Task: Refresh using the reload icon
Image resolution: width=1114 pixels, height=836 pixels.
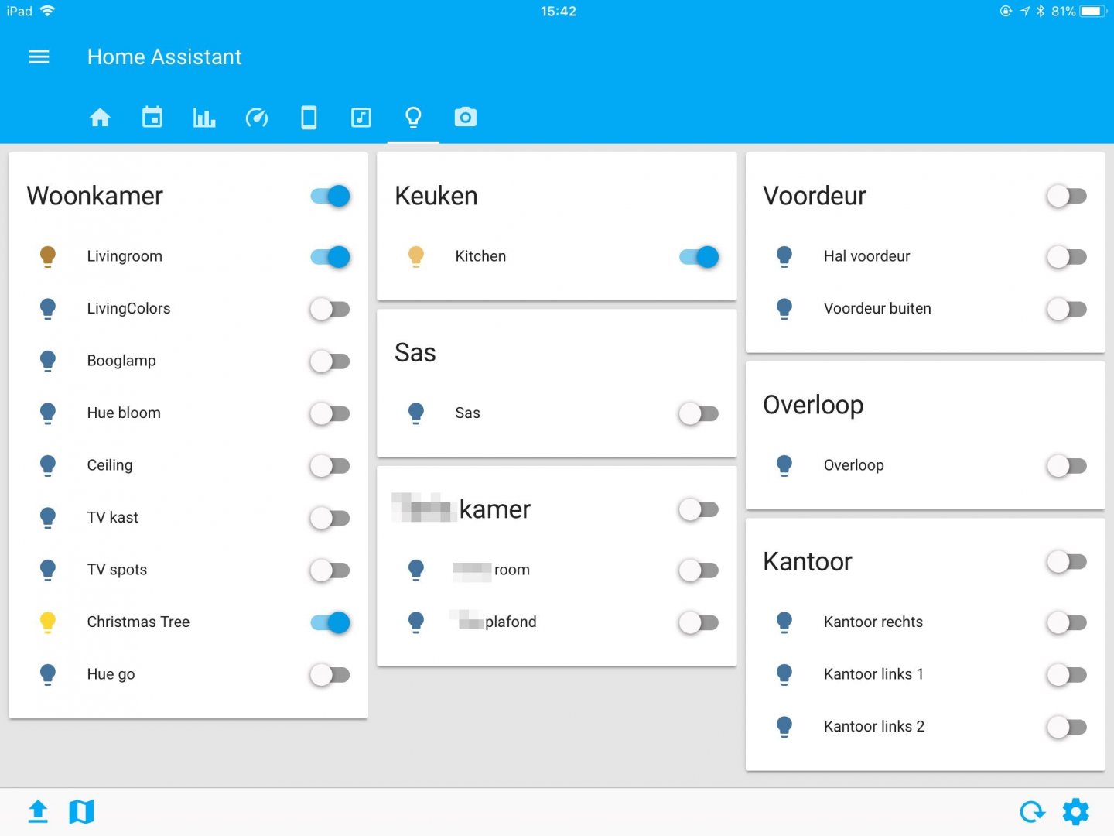Action: 1032,811
